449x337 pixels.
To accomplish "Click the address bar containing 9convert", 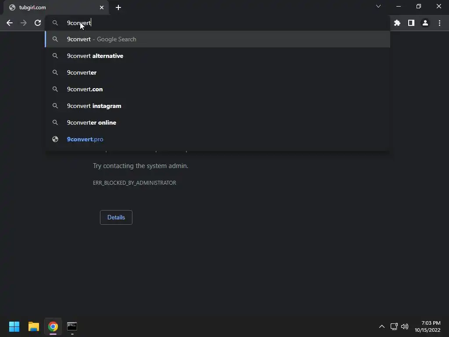I will [217, 23].
